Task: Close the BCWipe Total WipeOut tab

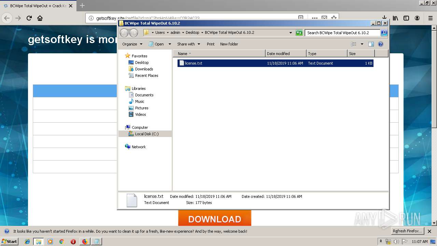Action: [71, 6]
